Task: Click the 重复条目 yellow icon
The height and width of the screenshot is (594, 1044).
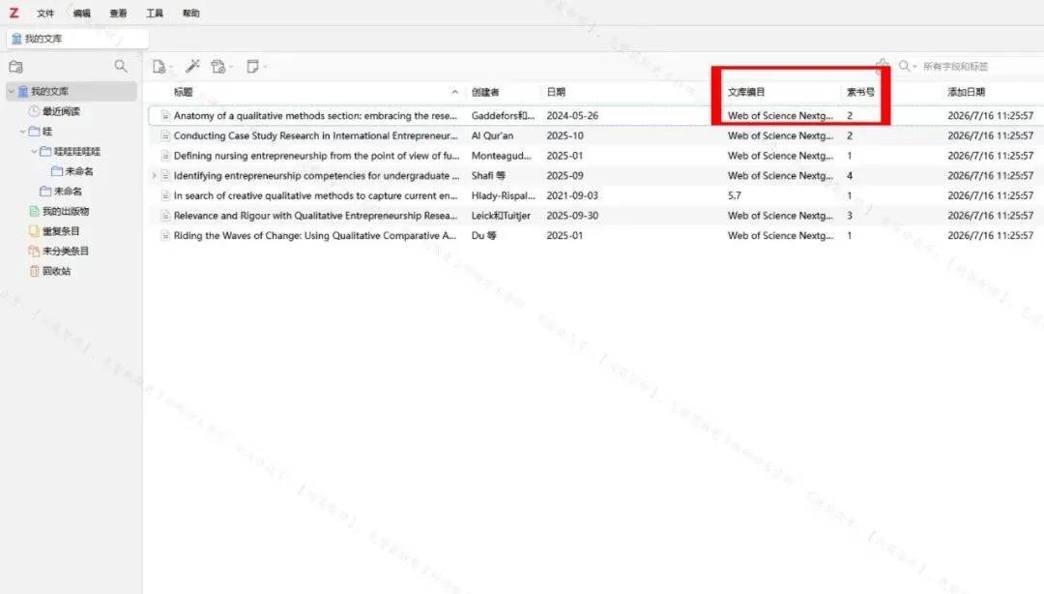Action: tap(34, 231)
